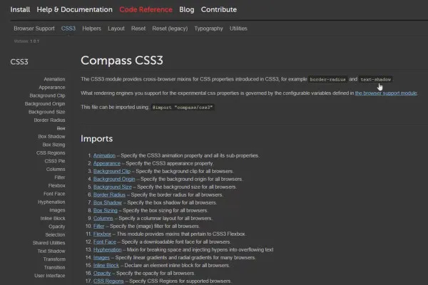
Task: Open Border Radius in the sidebar
Action: click(49, 120)
